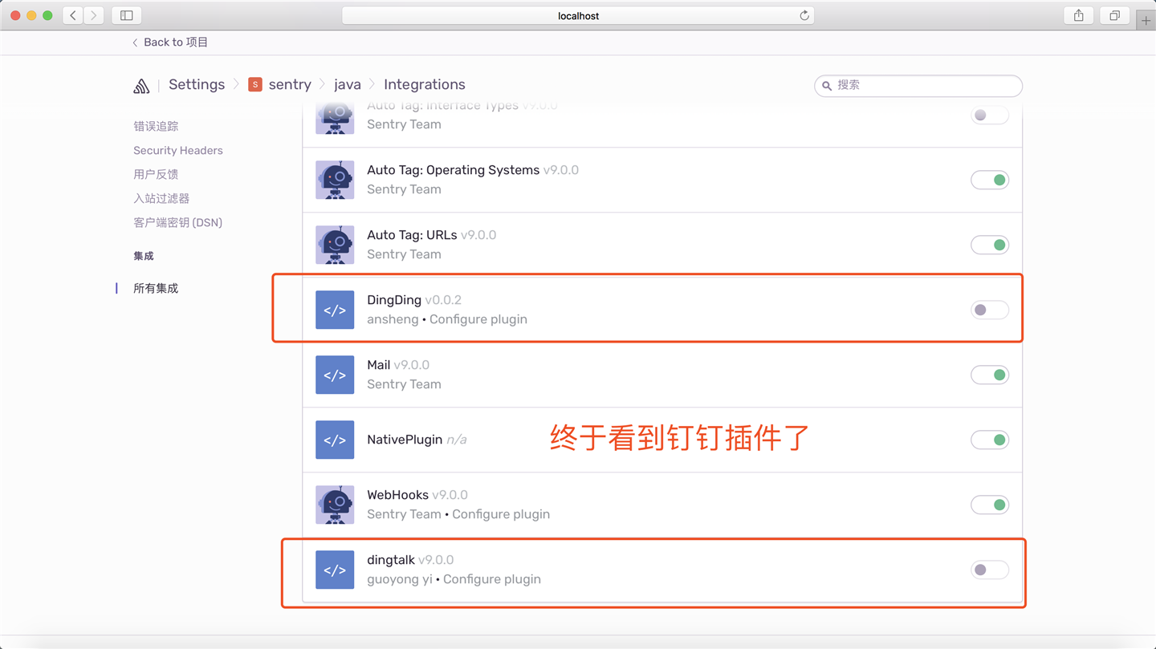The width and height of the screenshot is (1156, 649).
Task: Click the Mail plugin name
Action: click(x=378, y=365)
